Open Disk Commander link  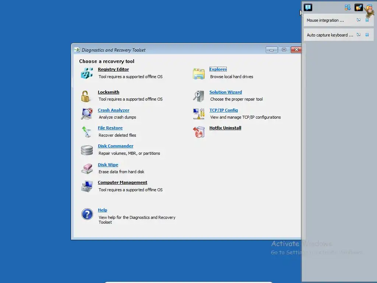[115, 146]
